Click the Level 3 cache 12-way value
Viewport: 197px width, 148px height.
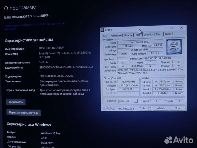(x=179, y=93)
